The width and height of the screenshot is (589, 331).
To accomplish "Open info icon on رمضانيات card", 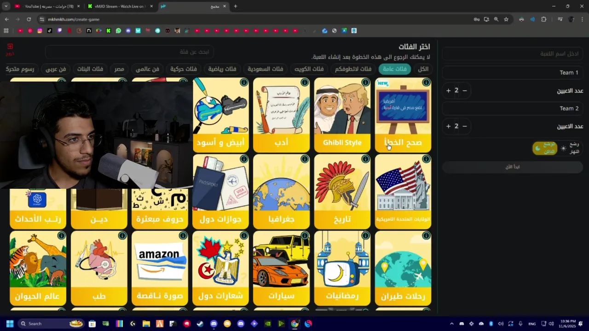I will pos(365,235).
